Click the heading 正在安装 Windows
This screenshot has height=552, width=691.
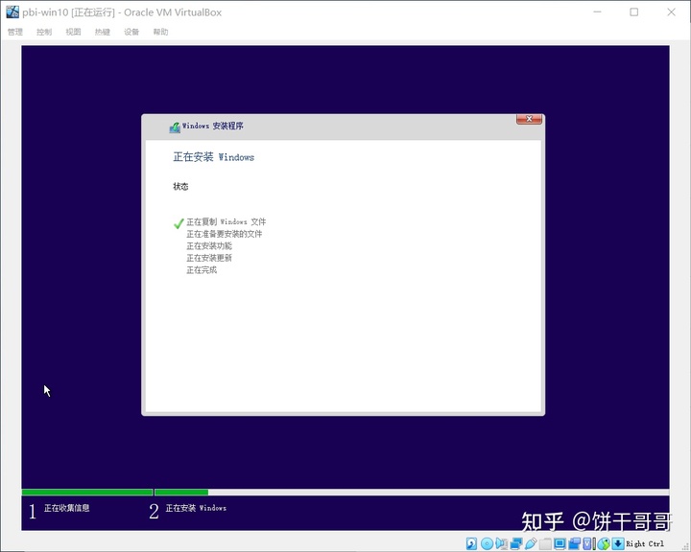(x=214, y=157)
